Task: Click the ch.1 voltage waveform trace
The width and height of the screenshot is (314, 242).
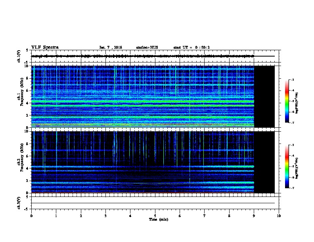Action: 143,56
